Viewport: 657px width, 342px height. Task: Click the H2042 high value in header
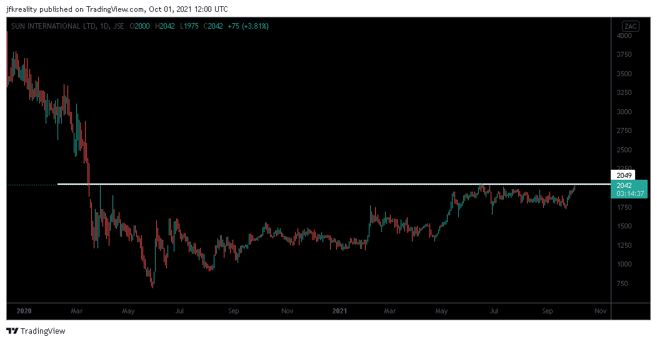point(164,26)
